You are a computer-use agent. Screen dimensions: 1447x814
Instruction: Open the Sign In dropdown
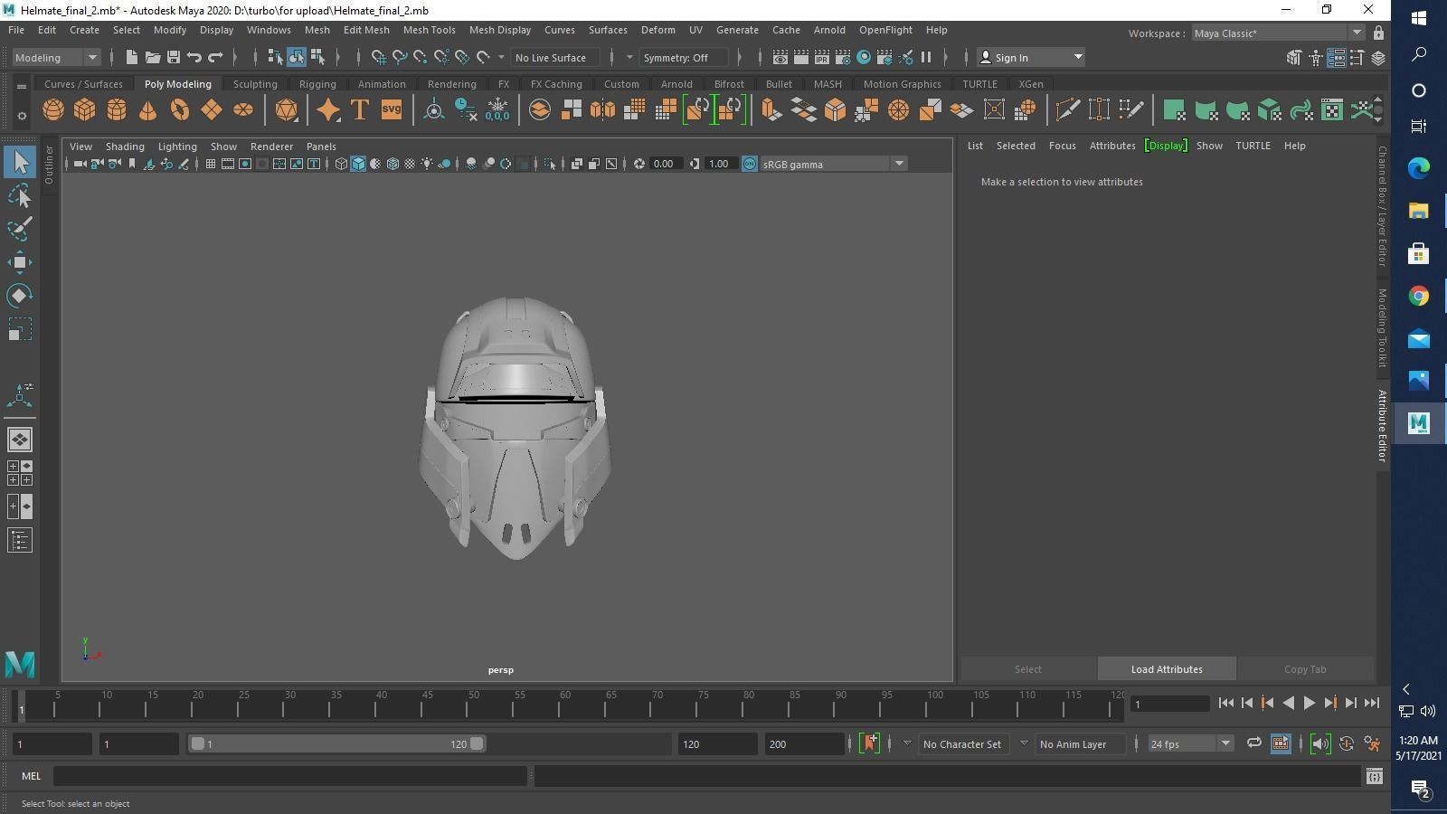point(1031,57)
